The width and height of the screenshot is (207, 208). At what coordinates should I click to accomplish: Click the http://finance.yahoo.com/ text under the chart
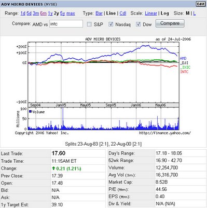coord(165,133)
